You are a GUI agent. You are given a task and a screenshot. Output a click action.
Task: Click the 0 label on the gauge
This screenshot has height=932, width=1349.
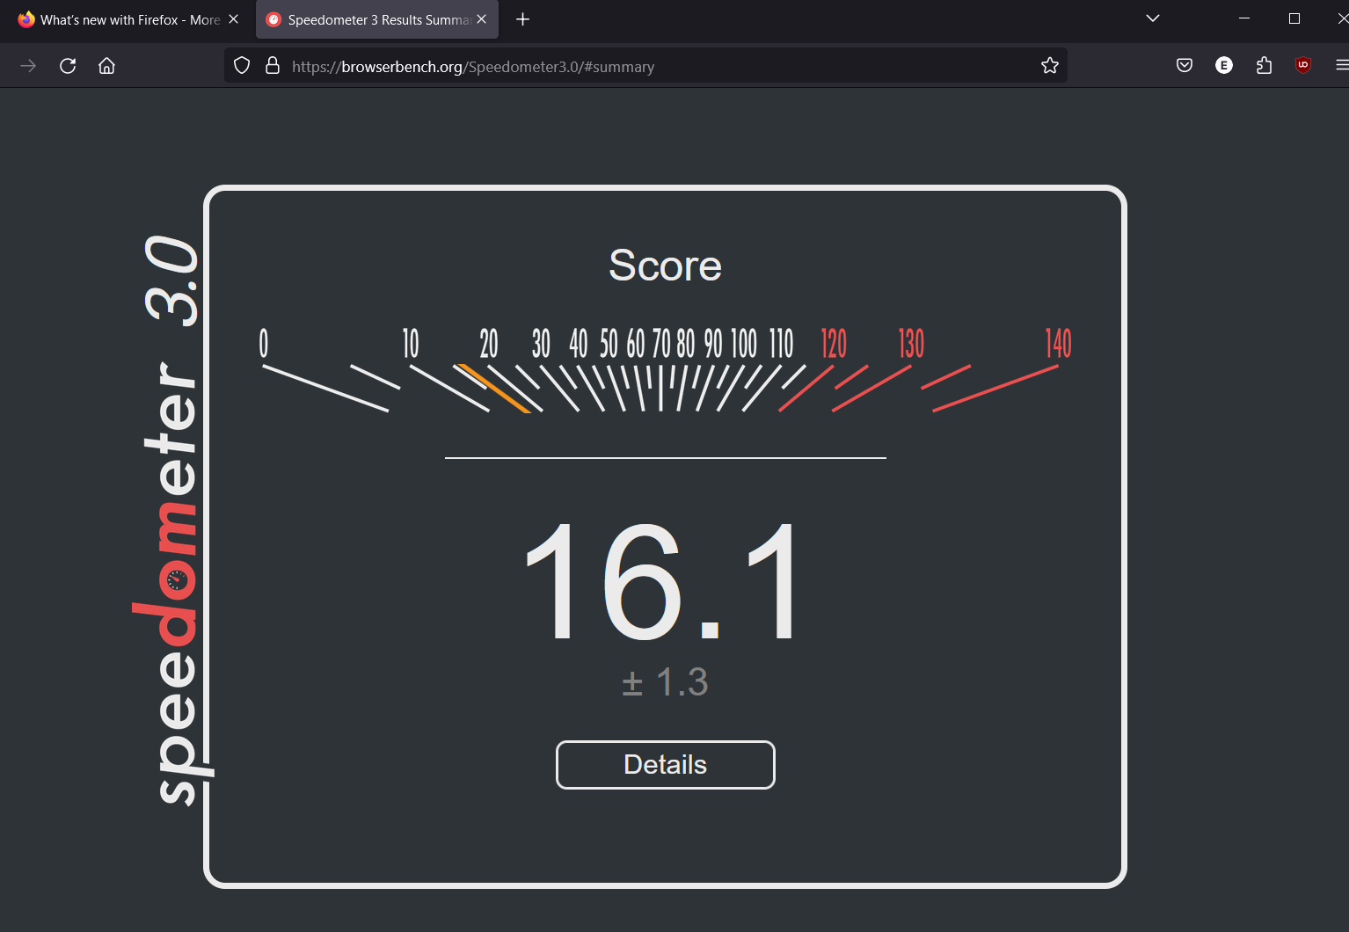(264, 344)
